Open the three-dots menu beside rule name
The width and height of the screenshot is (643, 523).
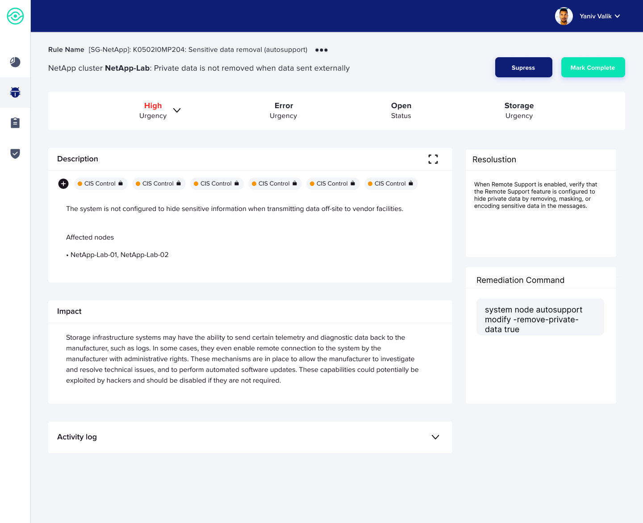click(x=321, y=50)
